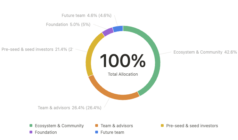The width and height of the screenshot is (238, 140).
Task: Toggle Pre-seed & seed investors legend label
Action: coord(192,126)
